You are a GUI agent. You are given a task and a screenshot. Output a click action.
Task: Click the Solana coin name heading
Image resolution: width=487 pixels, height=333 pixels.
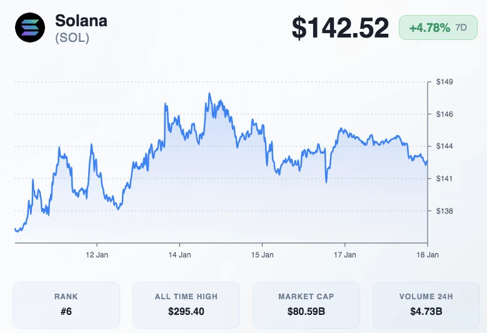pos(81,21)
